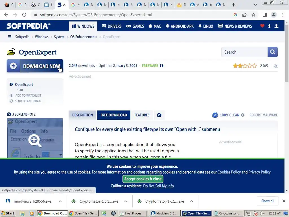Click the screenshot magnifier zoom icon
289x217 pixels.
point(35,140)
